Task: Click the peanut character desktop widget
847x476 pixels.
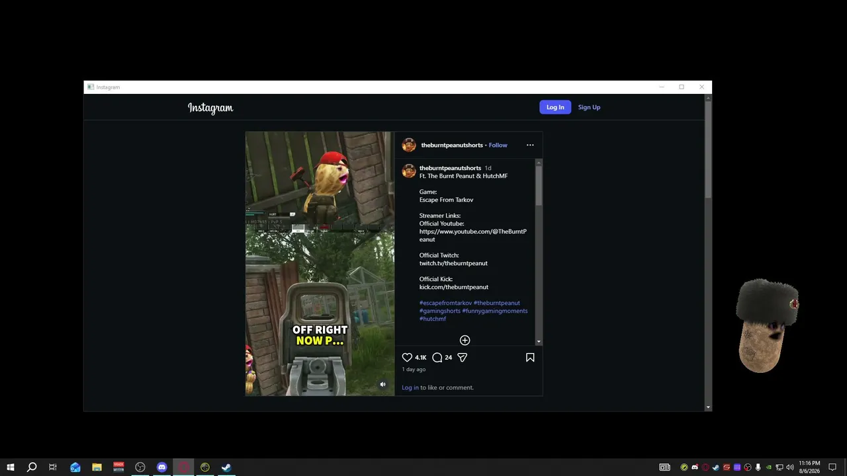Action: coord(768,325)
